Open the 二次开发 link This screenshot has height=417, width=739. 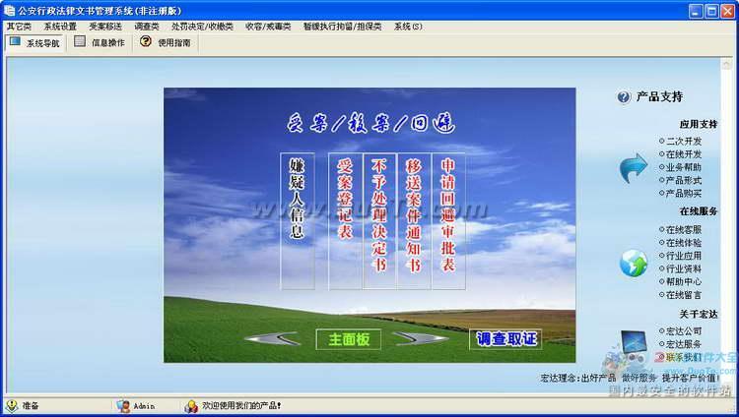click(x=684, y=141)
